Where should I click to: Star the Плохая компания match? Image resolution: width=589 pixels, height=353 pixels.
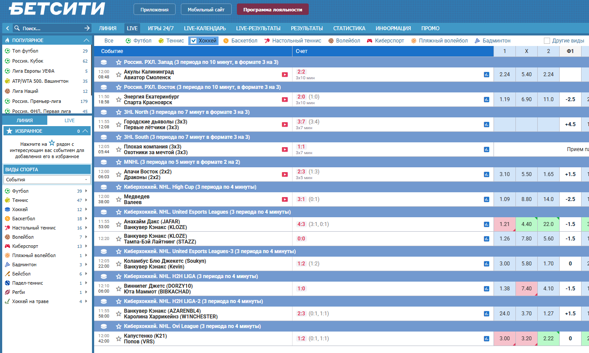tap(118, 149)
